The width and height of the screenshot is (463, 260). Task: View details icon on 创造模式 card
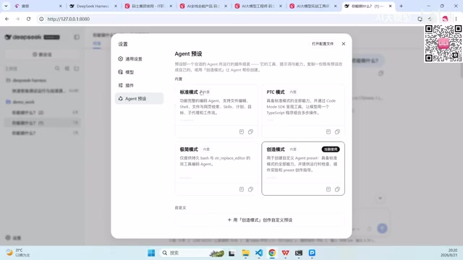(x=328, y=189)
